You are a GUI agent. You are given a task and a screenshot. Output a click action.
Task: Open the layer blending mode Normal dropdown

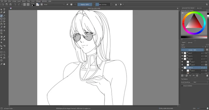coord(192,47)
